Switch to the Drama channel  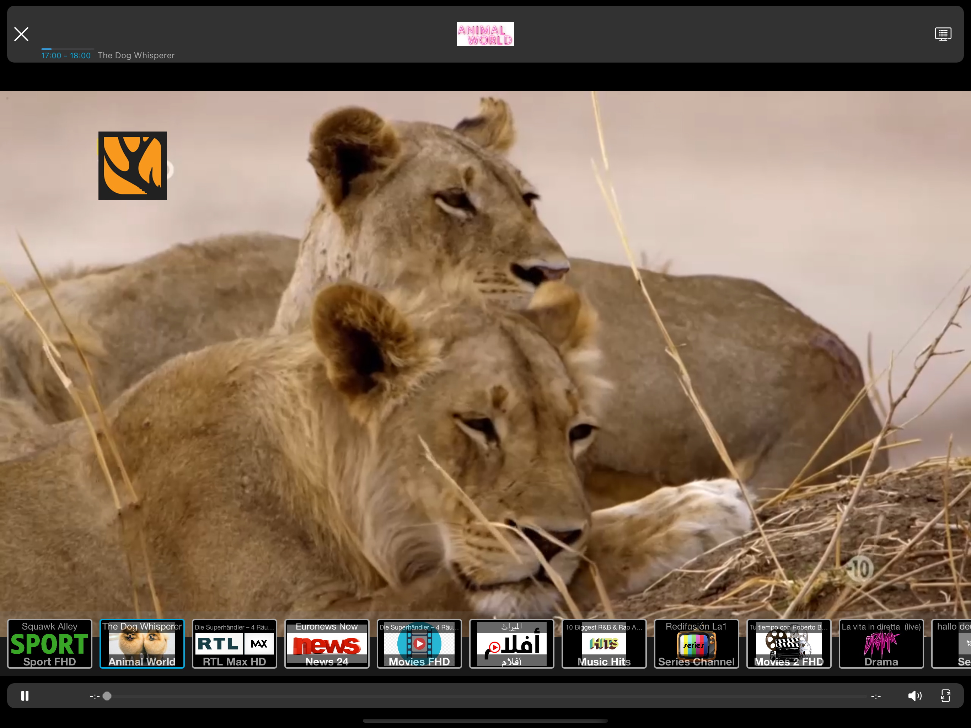881,644
